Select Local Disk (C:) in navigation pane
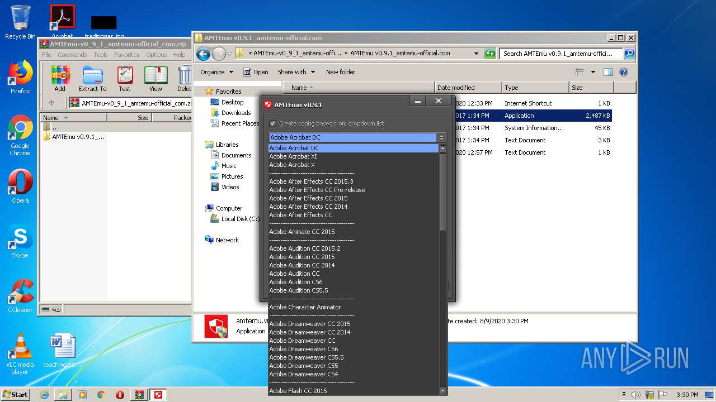 tap(234, 219)
